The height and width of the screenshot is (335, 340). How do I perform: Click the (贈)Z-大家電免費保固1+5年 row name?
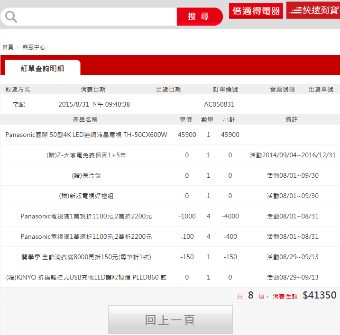[x=86, y=155]
